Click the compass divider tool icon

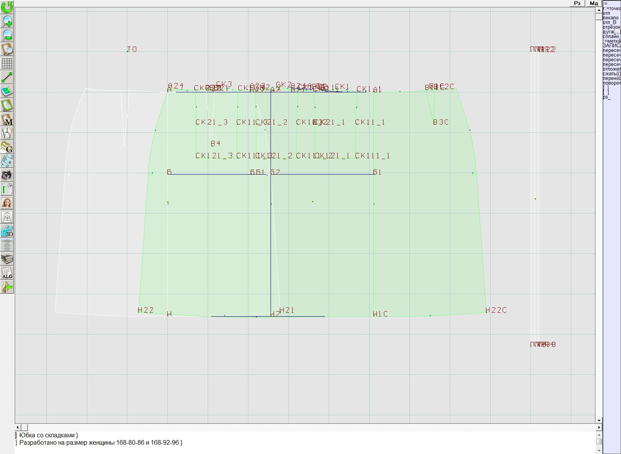[7, 133]
